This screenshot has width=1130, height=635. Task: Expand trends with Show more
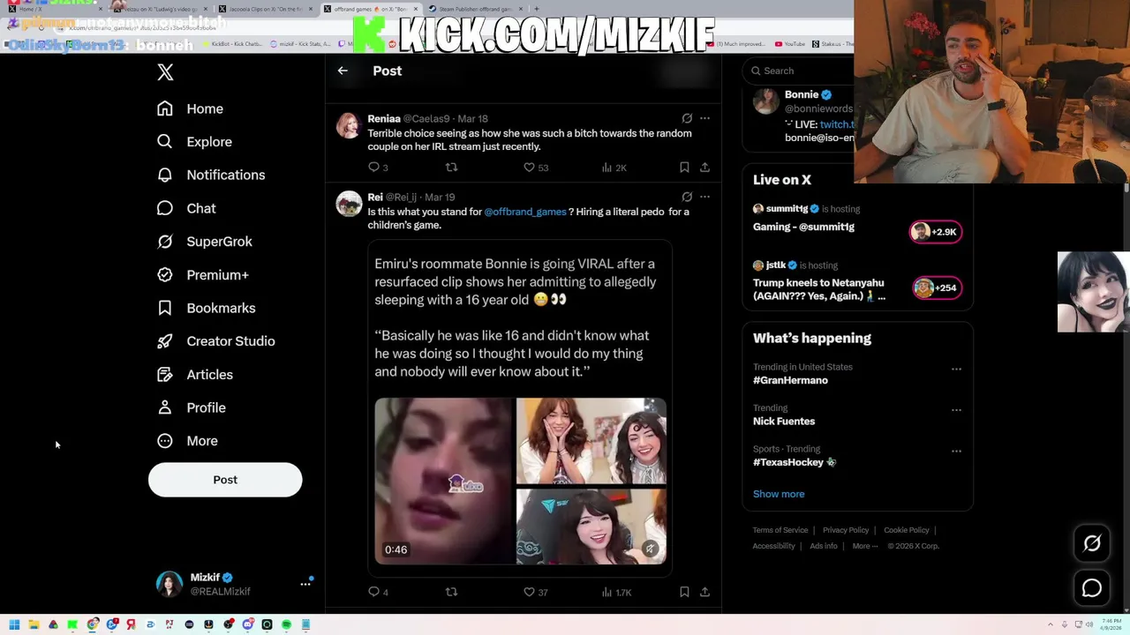point(779,494)
